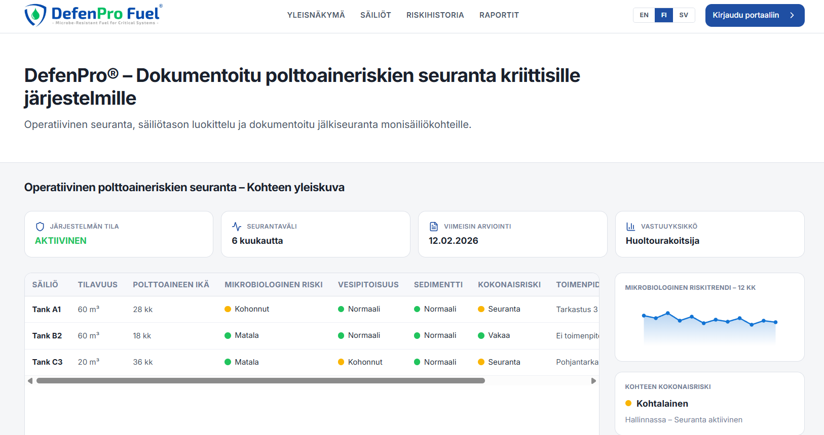The image size is (824, 435).
Task: Click the horizontal scrollbar thumb of the table
Action: point(260,381)
